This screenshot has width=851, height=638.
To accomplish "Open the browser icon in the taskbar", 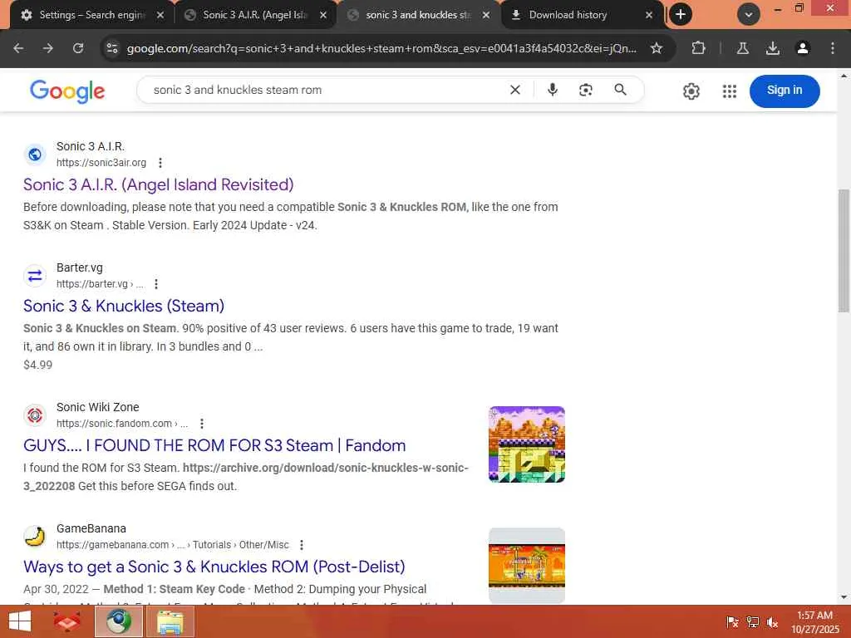I will pos(119,621).
